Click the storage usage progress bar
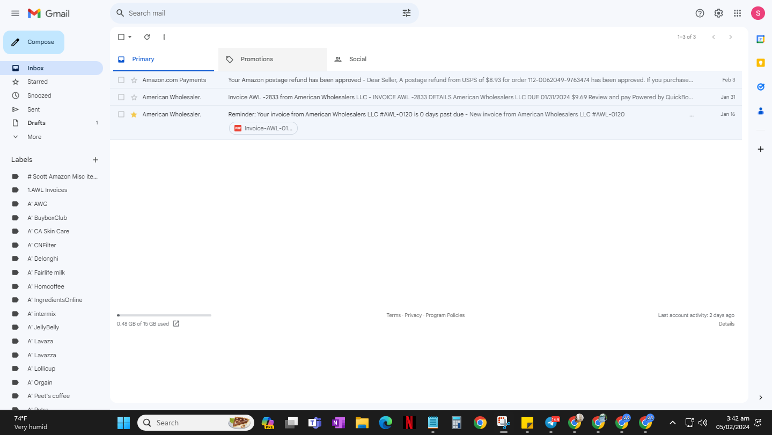Image resolution: width=772 pixels, height=435 pixels. pos(164,315)
